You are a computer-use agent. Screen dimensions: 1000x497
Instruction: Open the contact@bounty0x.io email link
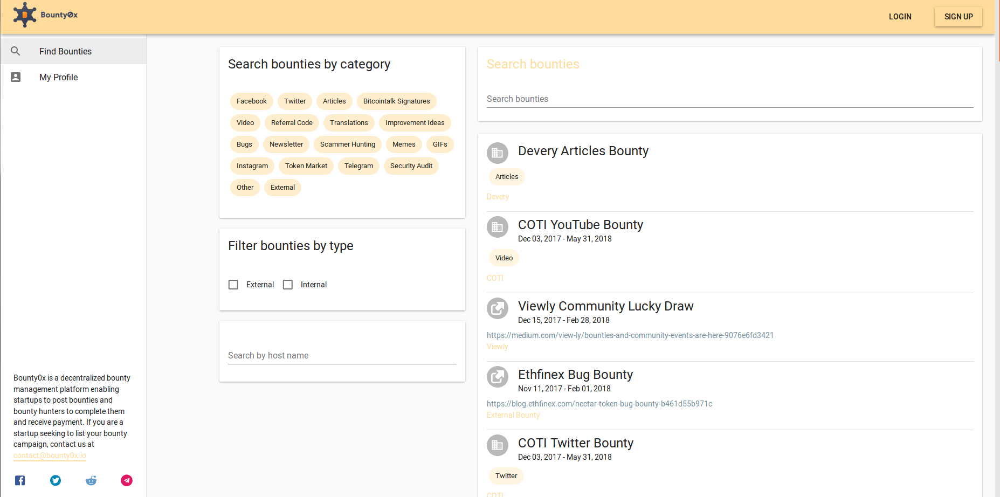[50, 455]
